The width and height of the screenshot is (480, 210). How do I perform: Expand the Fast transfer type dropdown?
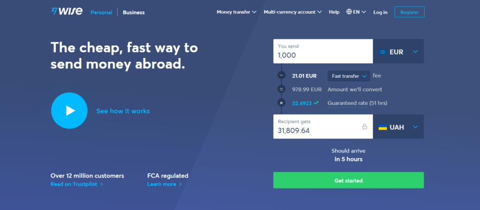pyautogui.click(x=349, y=76)
